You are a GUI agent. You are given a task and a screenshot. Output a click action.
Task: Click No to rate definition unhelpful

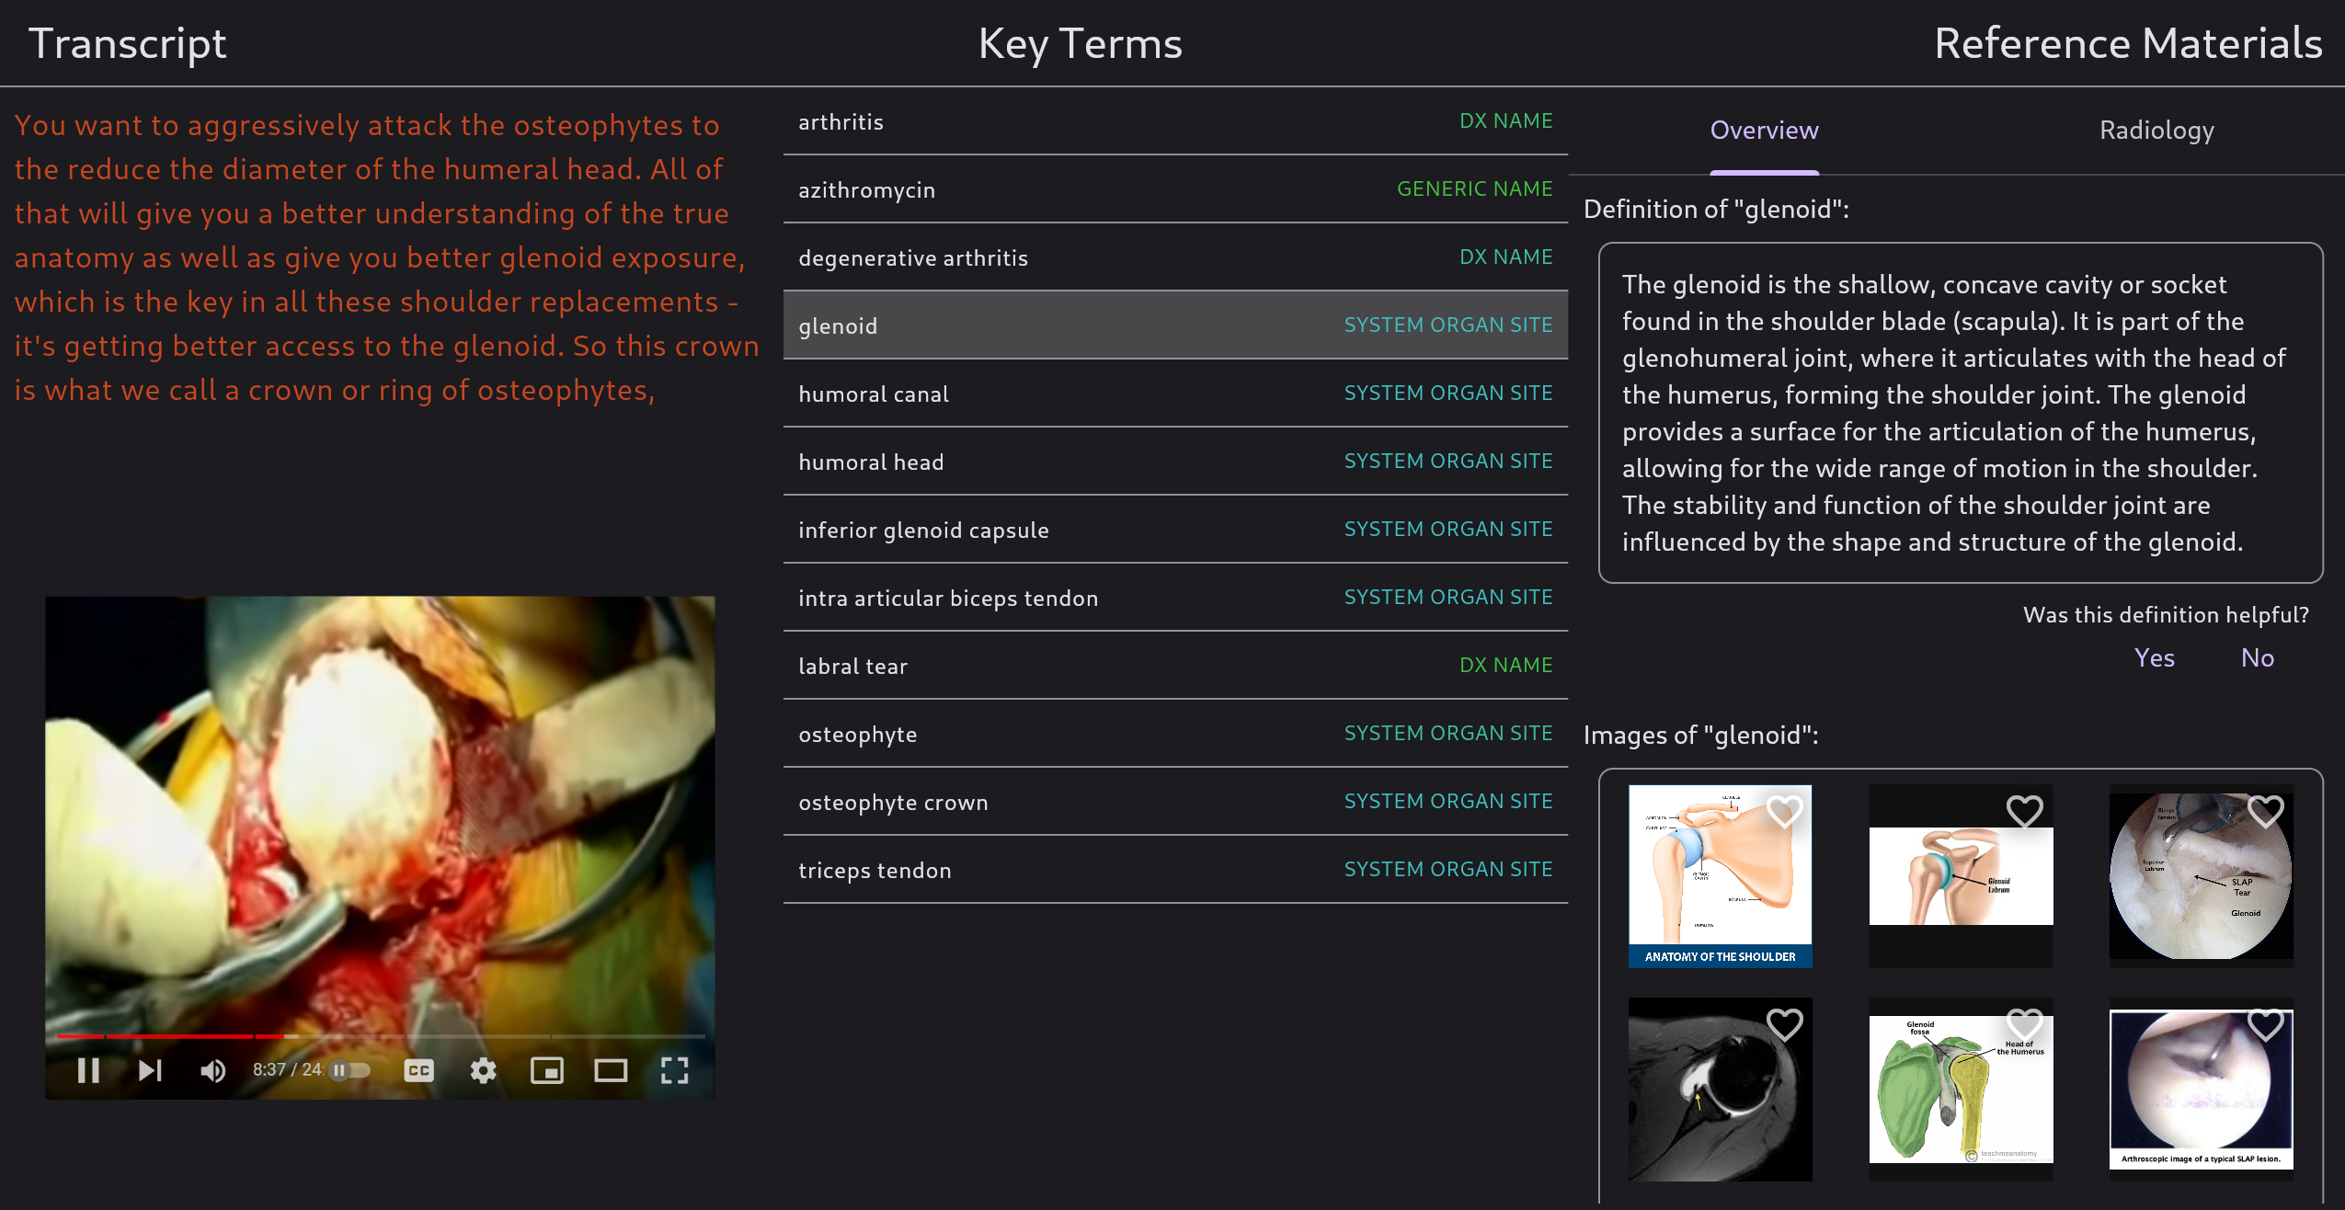tap(2256, 657)
